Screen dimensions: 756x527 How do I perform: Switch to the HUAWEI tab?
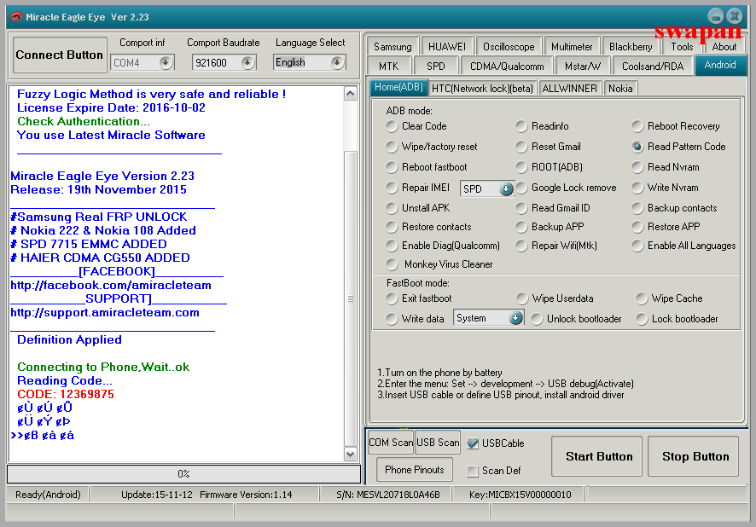447,47
